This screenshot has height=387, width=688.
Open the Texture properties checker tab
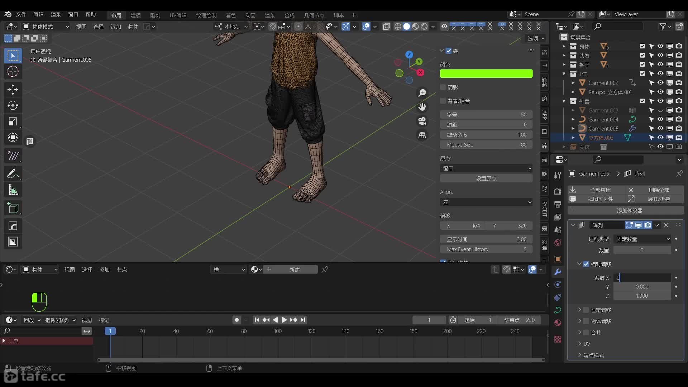point(558,339)
